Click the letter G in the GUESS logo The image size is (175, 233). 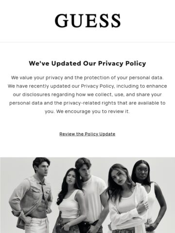(62, 20)
